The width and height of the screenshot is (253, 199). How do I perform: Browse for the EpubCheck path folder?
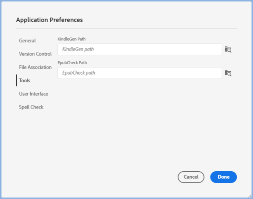pos(228,73)
